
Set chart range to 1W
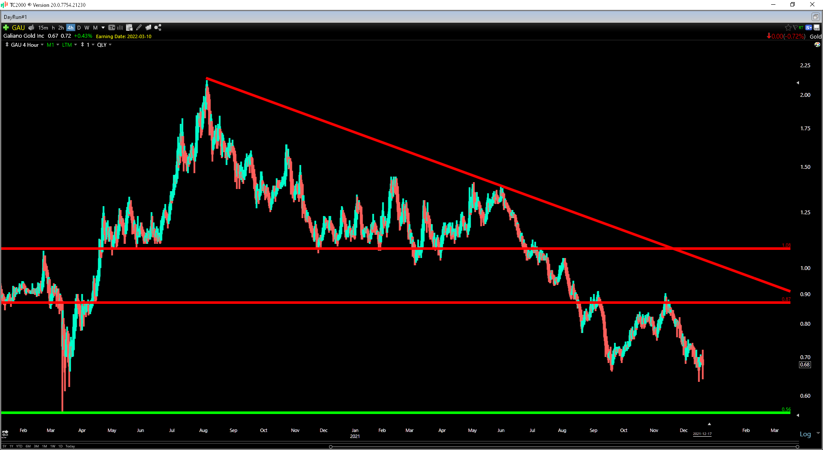(53, 446)
